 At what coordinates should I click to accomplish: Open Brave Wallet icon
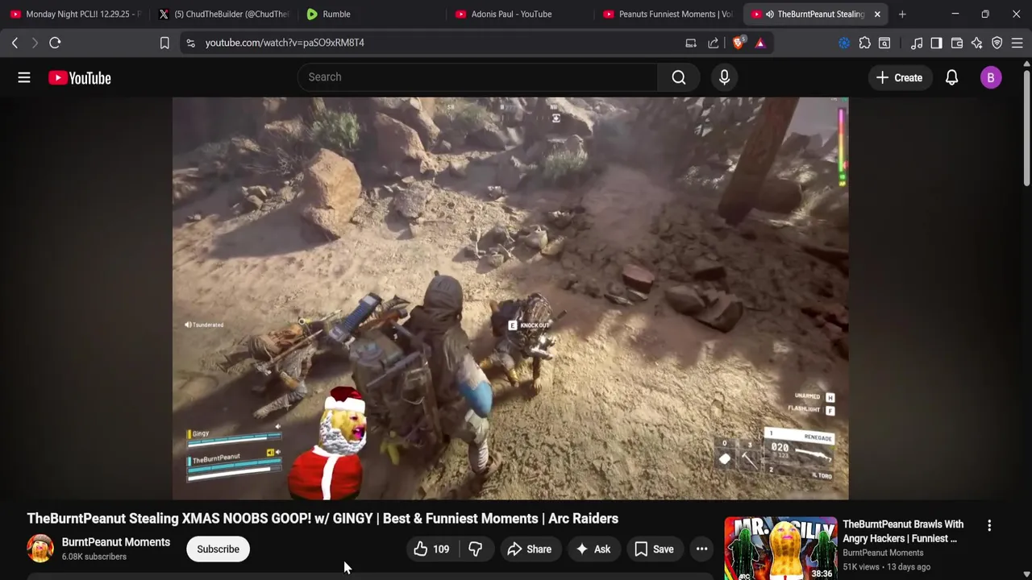pos(957,43)
